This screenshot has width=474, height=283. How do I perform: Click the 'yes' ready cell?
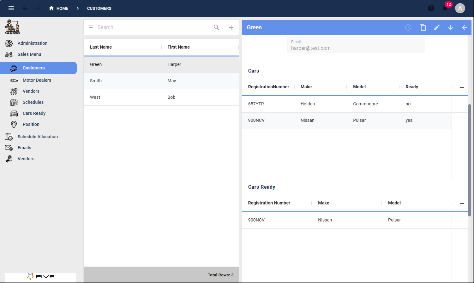point(409,120)
